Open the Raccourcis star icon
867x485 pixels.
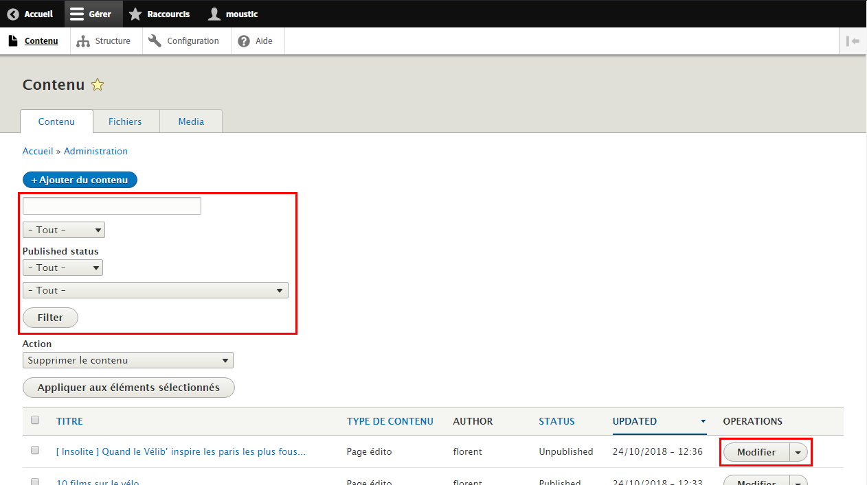[x=135, y=14]
